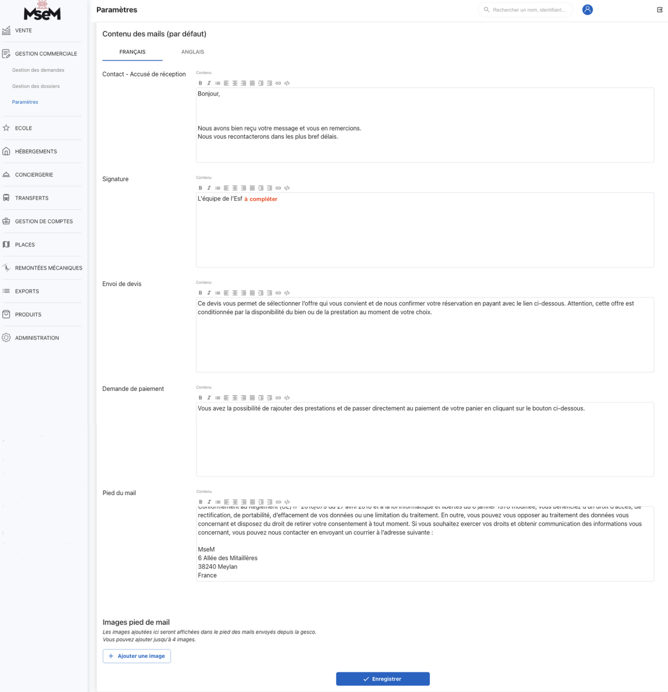668x692 pixels.
Task: Expand the HÉBERGEMENTS sidebar menu
Action: pyautogui.click(x=36, y=151)
